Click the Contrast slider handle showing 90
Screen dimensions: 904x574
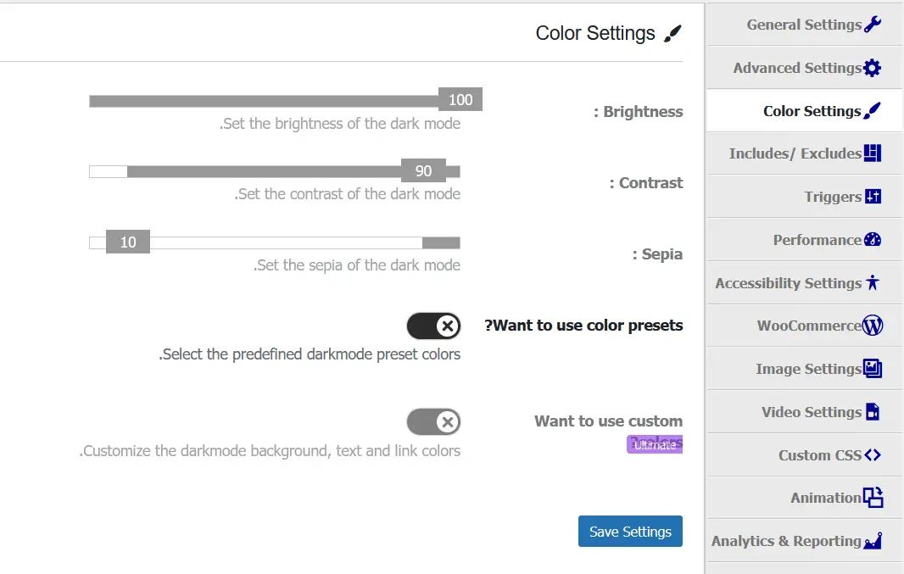(x=423, y=171)
